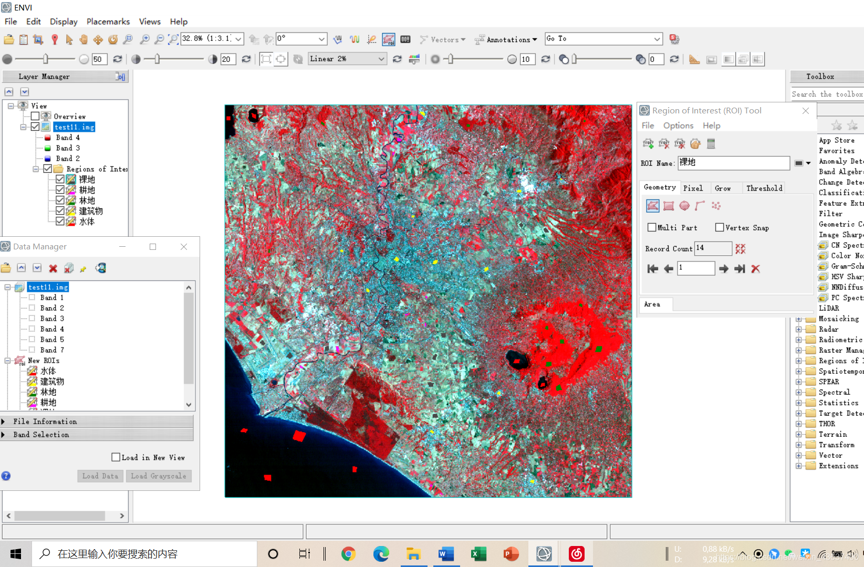Open the Linear 2% stretch dropdown
Screen dimensions: 864x567
pos(381,59)
